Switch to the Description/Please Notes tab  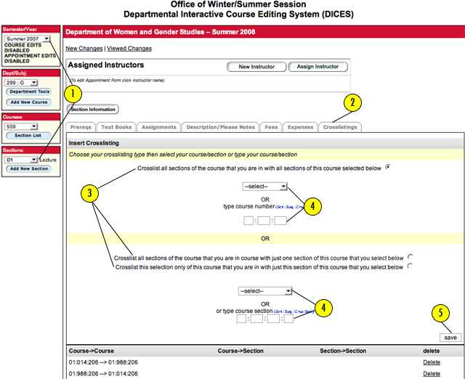[220, 127]
